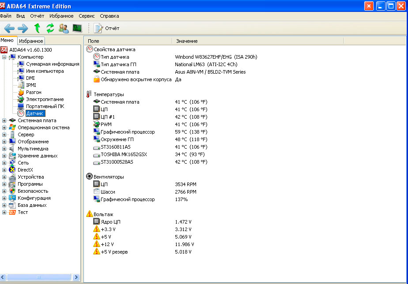408x284 pixels.
Task: Select Имя компьютера in tree
Action: point(45,71)
